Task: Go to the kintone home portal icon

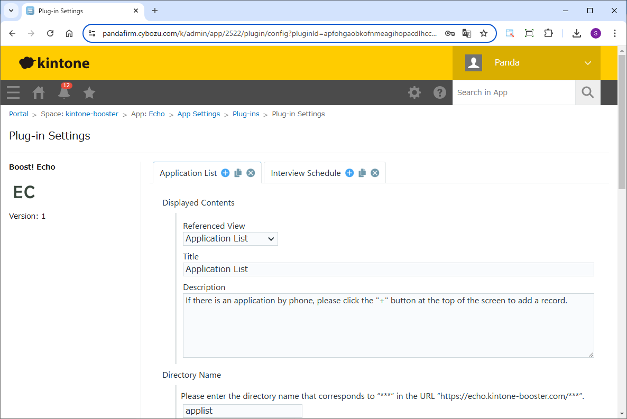Action: pyautogui.click(x=39, y=92)
